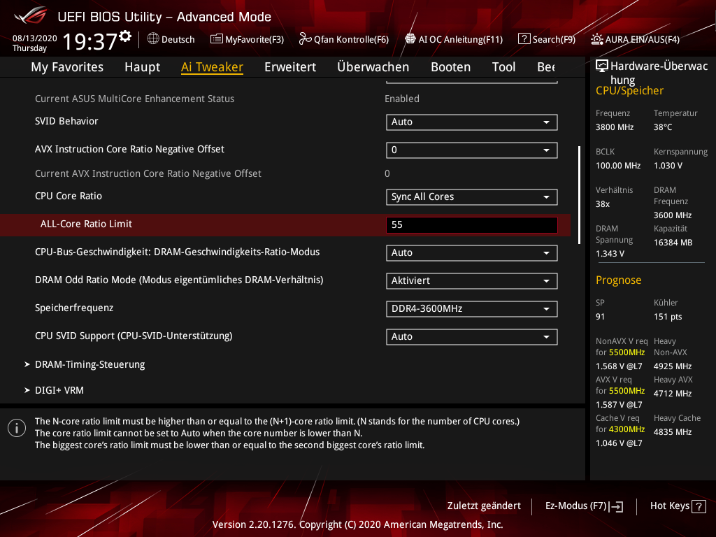This screenshot has width=716, height=537.
Task: Open Qfan Kontrolle(F6)
Action: pyautogui.click(x=344, y=39)
